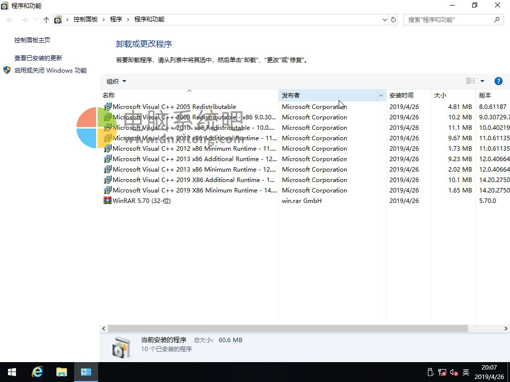This screenshot has height=382, width=510.
Task: Sort by the 发布者 column header
Action: 328,95
